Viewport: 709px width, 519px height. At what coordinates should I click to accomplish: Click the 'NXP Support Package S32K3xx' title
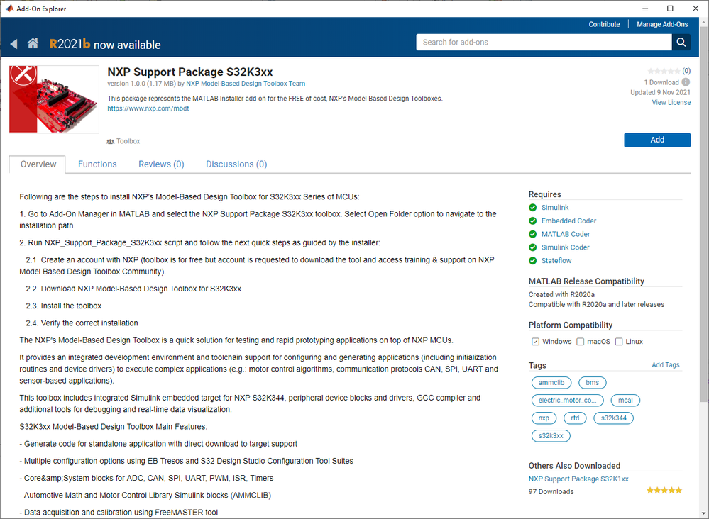[x=190, y=72]
